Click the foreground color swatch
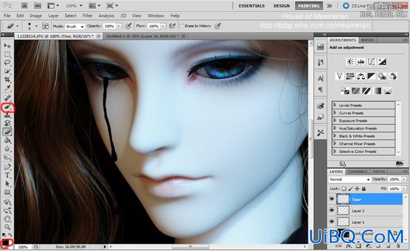The image size is (410, 251). 5,243
